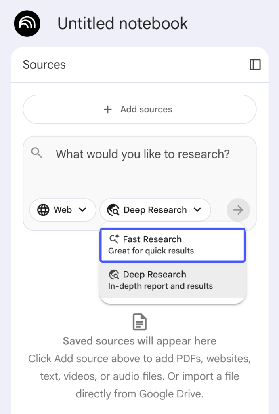Image resolution: width=279 pixels, height=414 pixels.
Task: Choose the Deep Research in-depth report option
Action: tap(172, 280)
